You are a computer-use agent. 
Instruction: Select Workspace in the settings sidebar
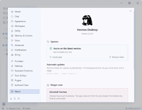[x=24, y=26]
